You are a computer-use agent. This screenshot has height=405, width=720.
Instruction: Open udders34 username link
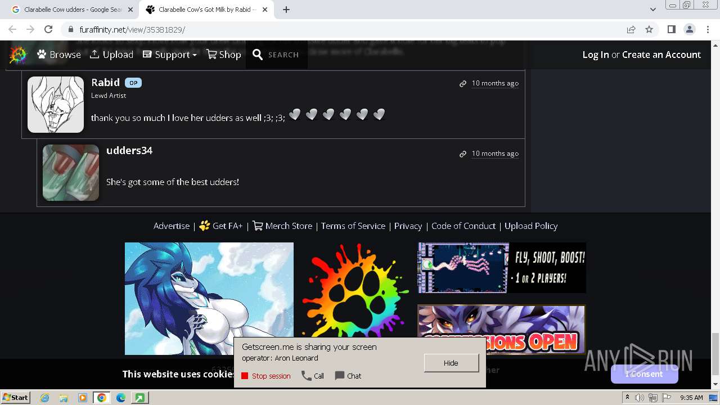[129, 150]
